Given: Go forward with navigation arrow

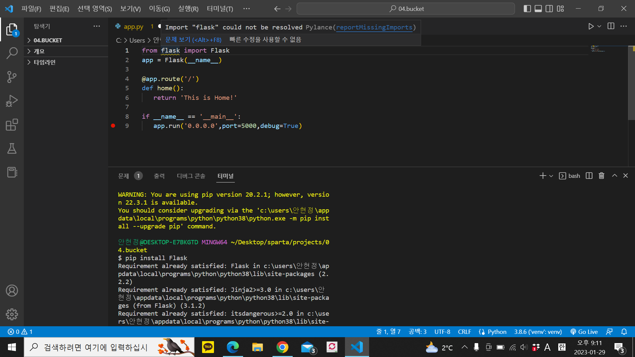Looking at the screenshot, I should 288,9.
